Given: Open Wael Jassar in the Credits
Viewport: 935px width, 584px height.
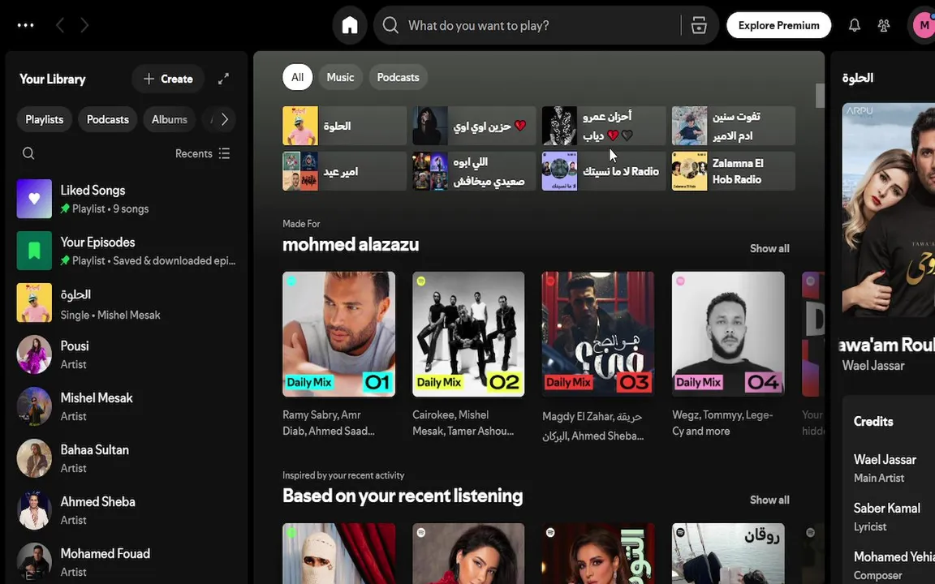Looking at the screenshot, I should (x=885, y=459).
